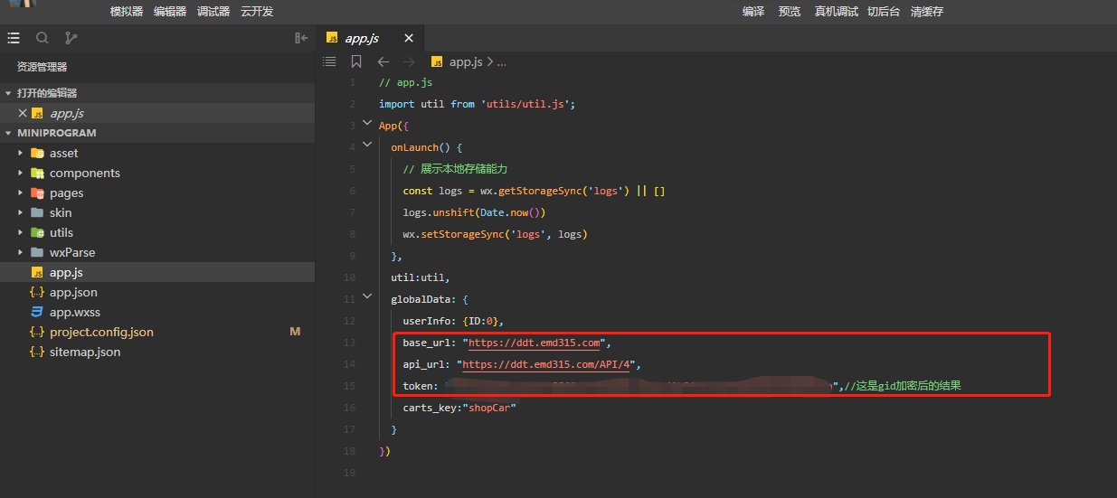Click the explorer list icon in sidebar
This screenshot has height=498, width=1117.
coord(14,38)
